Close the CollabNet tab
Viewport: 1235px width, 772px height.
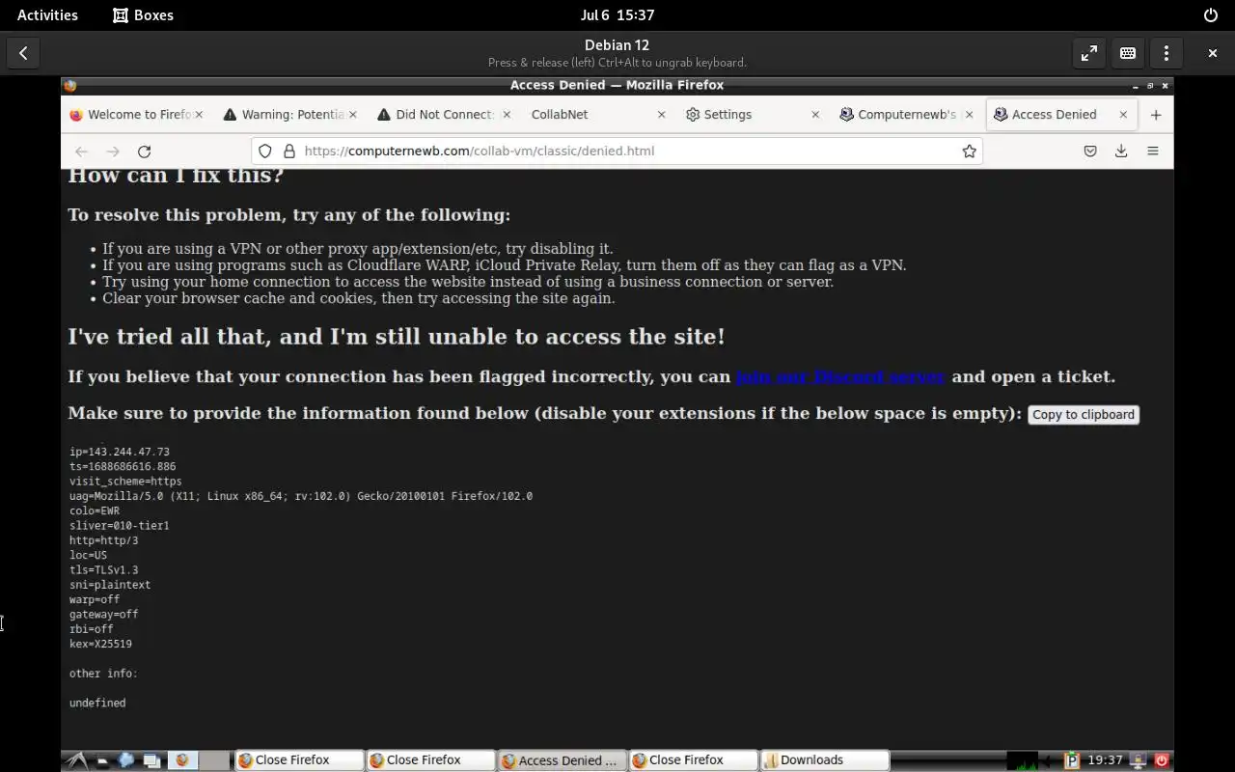tap(661, 115)
